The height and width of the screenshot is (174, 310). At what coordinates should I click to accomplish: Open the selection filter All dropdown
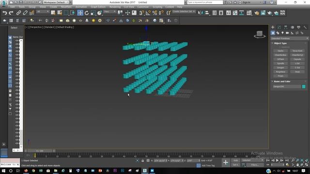pos(43,12)
